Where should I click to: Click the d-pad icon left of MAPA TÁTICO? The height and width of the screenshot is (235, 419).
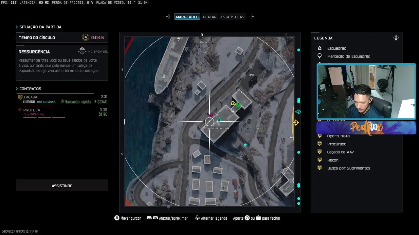pyautogui.click(x=169, y=17)
